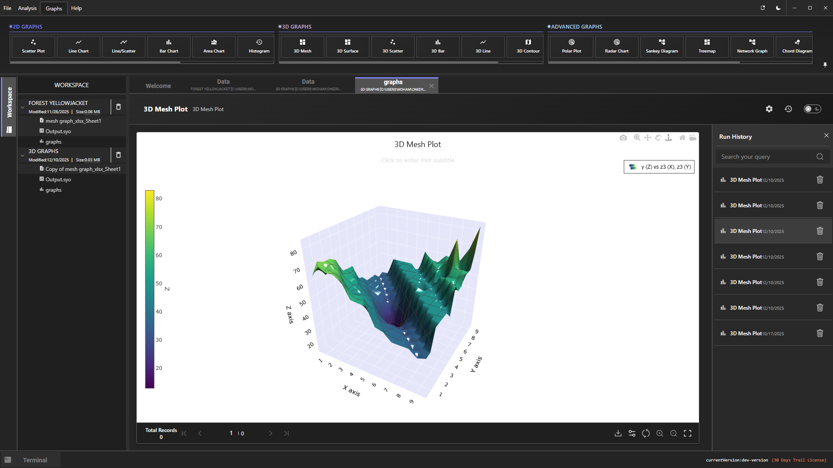Viewport: 833px width, 468px height.
Task: Click the Run History search field
Action: point(766,157)
